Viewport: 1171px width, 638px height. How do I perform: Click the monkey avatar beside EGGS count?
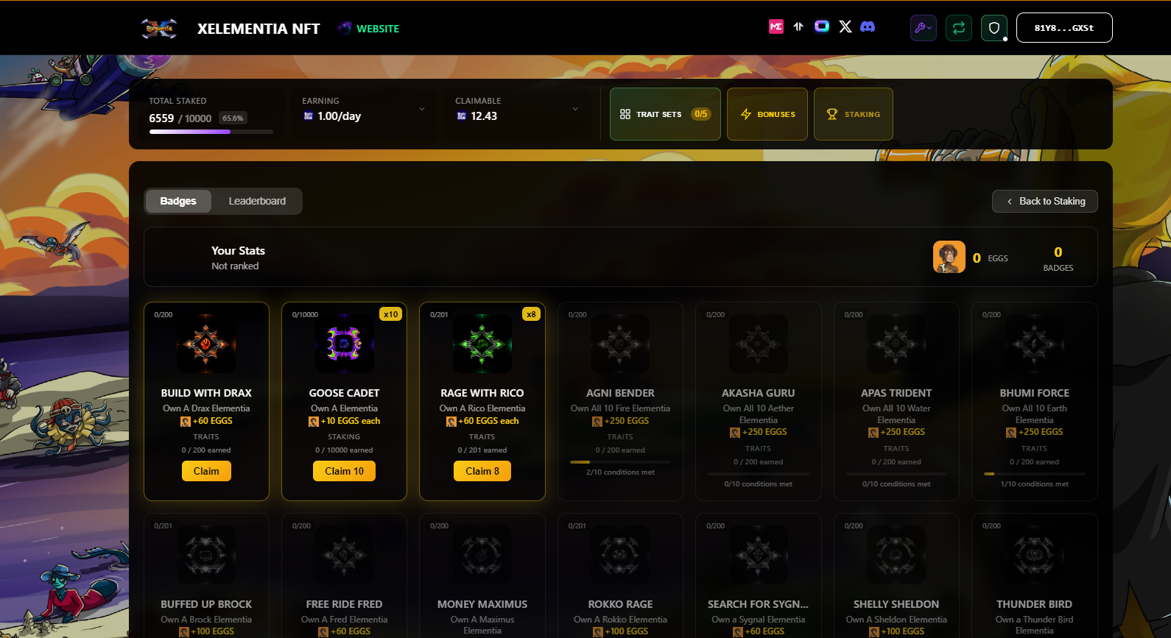tap(949, 258)
